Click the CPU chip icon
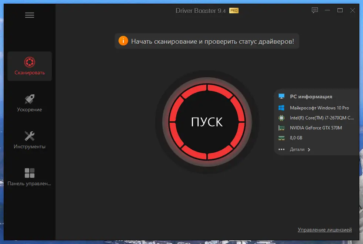The width and height of the screenshot is (363, 244). [x=282, y=118]
